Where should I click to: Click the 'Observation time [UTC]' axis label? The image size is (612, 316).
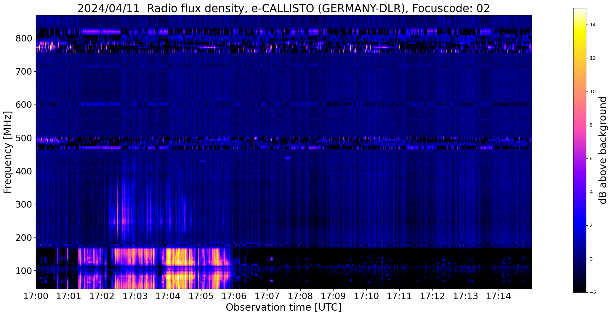pyautogui.click(x=283, y=307)
